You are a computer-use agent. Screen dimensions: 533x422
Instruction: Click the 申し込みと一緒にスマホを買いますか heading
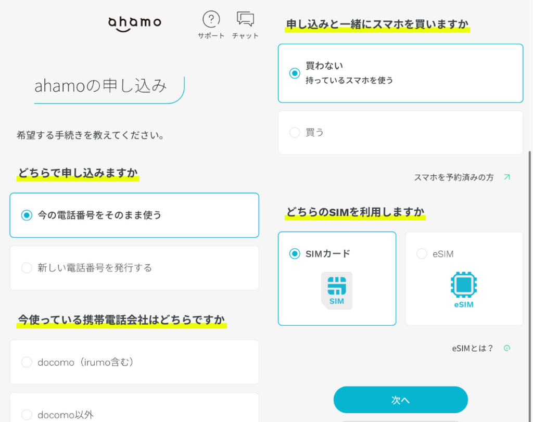(x=377, y=24)
